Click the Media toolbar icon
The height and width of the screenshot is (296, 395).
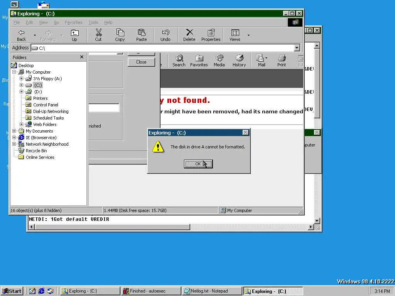pyautogui.click(x=219, y=61)
